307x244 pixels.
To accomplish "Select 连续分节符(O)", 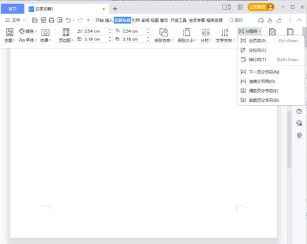I will [x=271, y=81].
